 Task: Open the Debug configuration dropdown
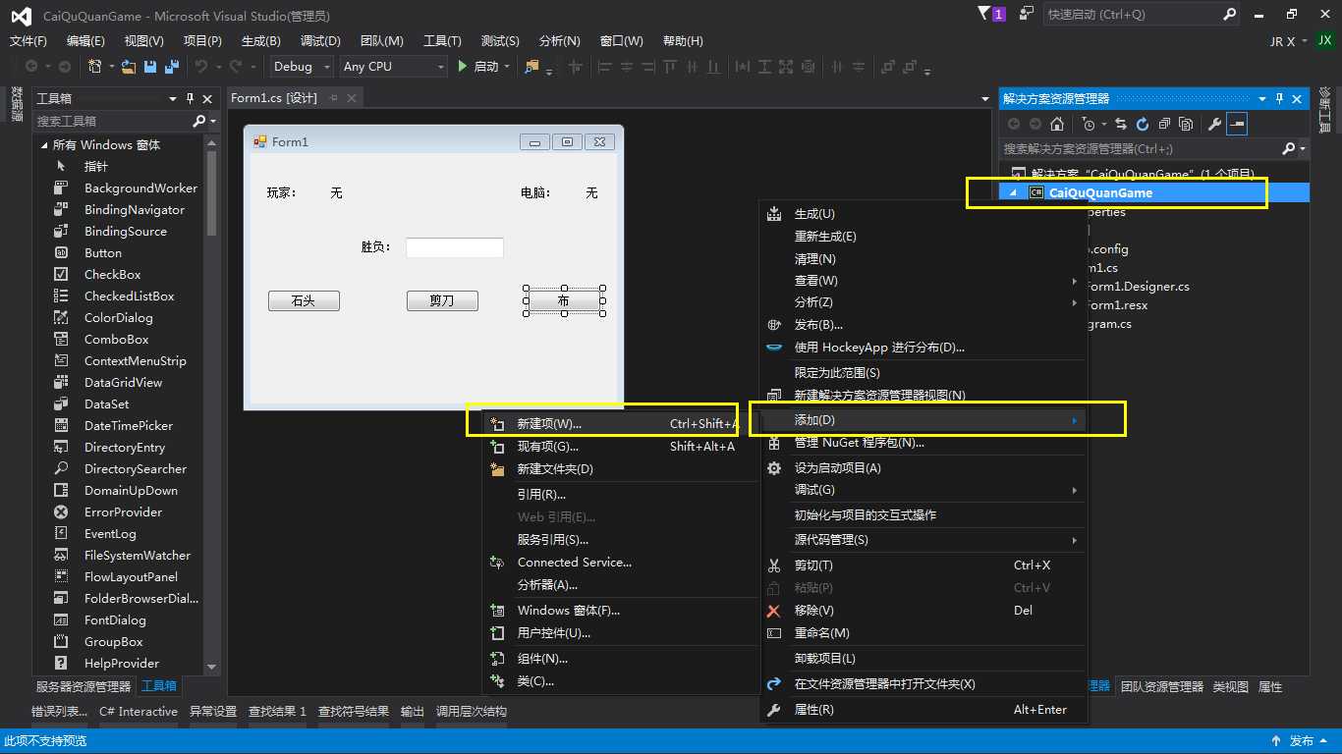[303, 67]
